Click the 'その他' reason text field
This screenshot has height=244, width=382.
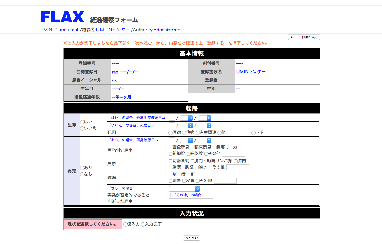[x=191, y=201]
